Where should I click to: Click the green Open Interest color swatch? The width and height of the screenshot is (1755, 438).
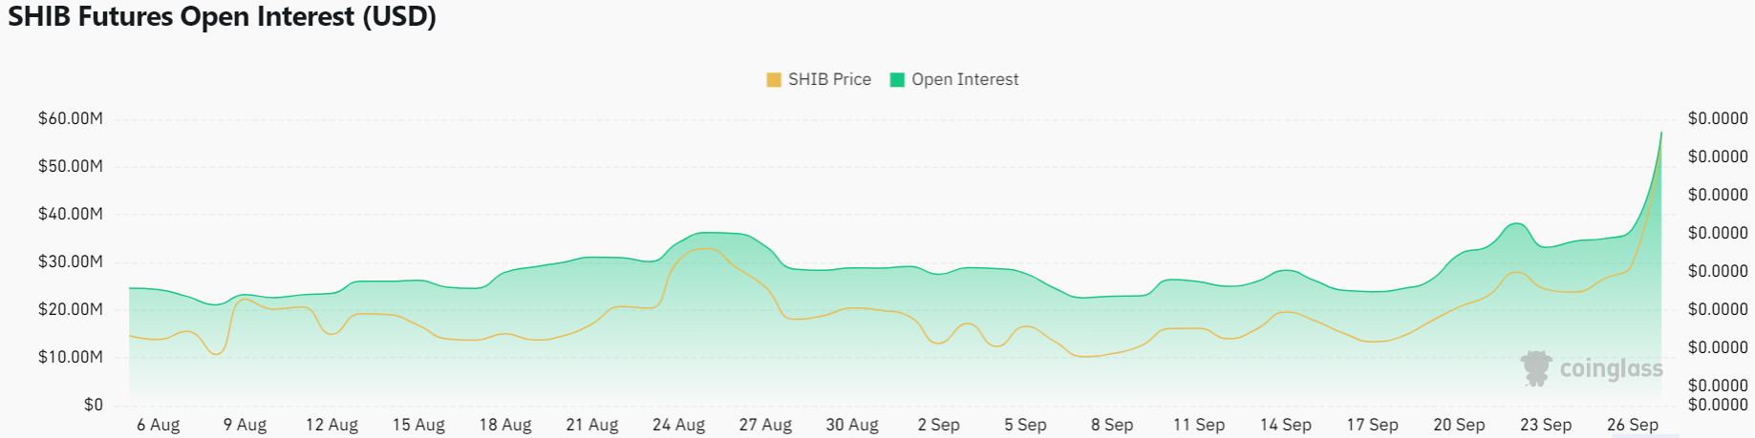coord(897,80)
